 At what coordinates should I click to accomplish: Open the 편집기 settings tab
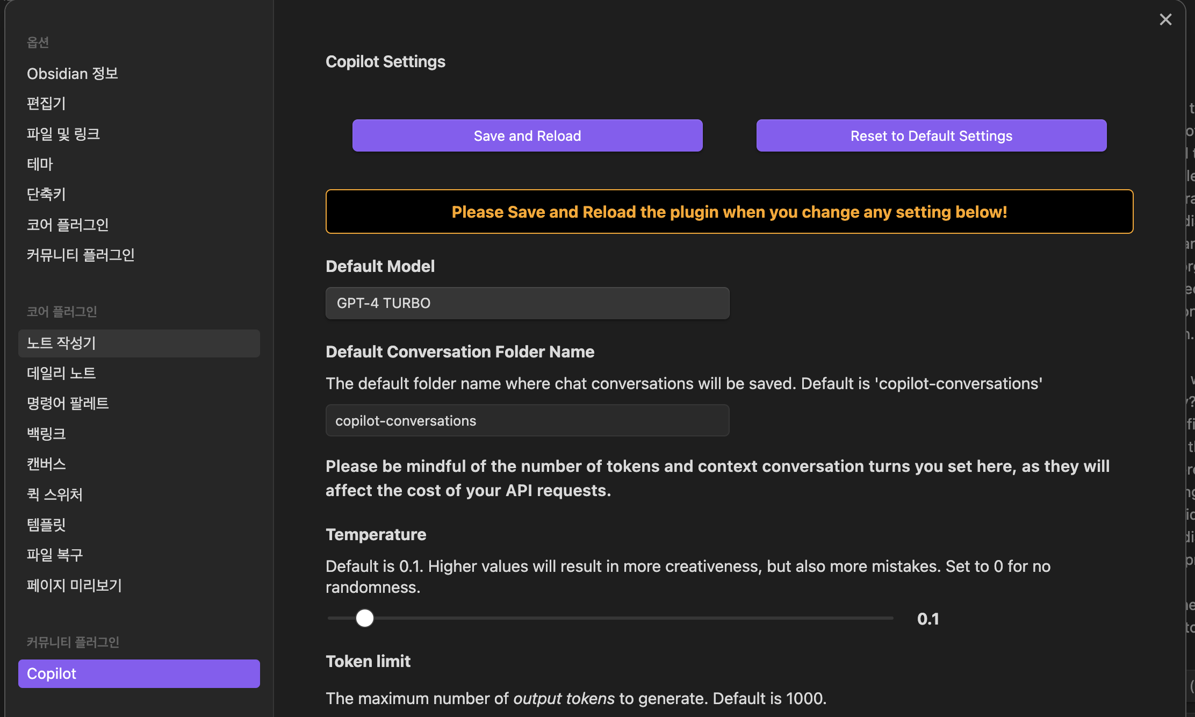(x=46, y=104)
